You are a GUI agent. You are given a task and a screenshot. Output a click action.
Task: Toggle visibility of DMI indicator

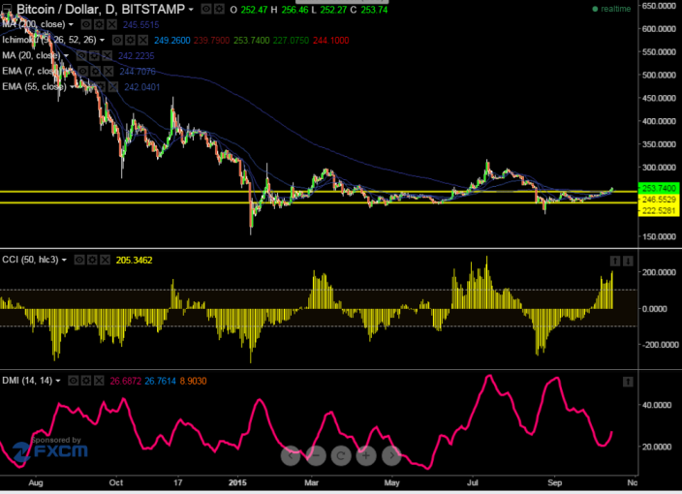click(73, 381)
